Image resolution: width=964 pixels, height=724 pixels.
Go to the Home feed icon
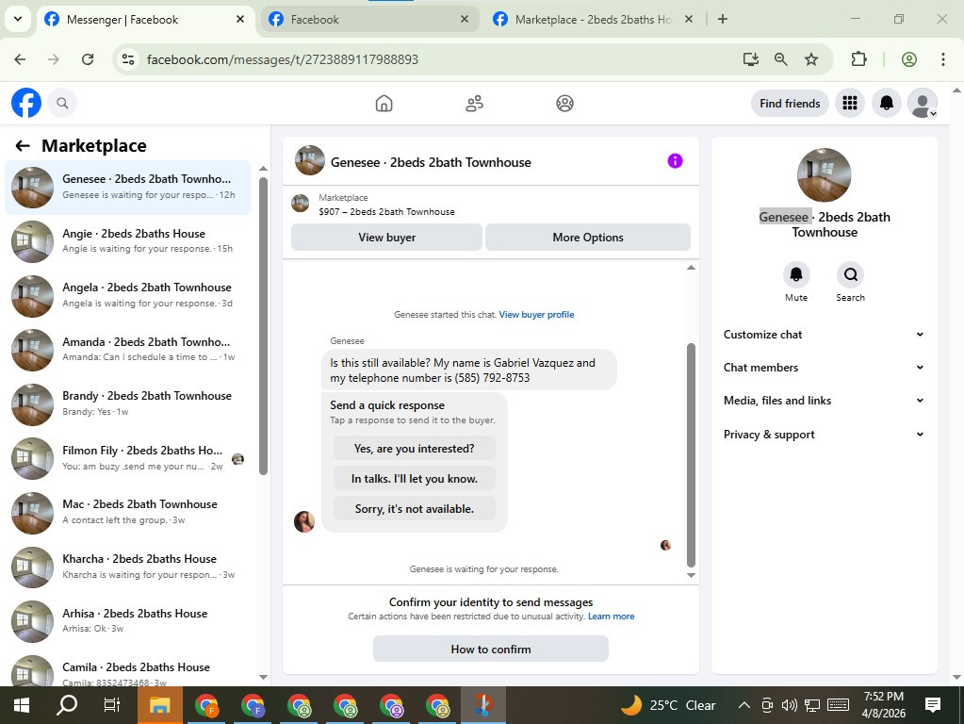(x=384, y=104)
